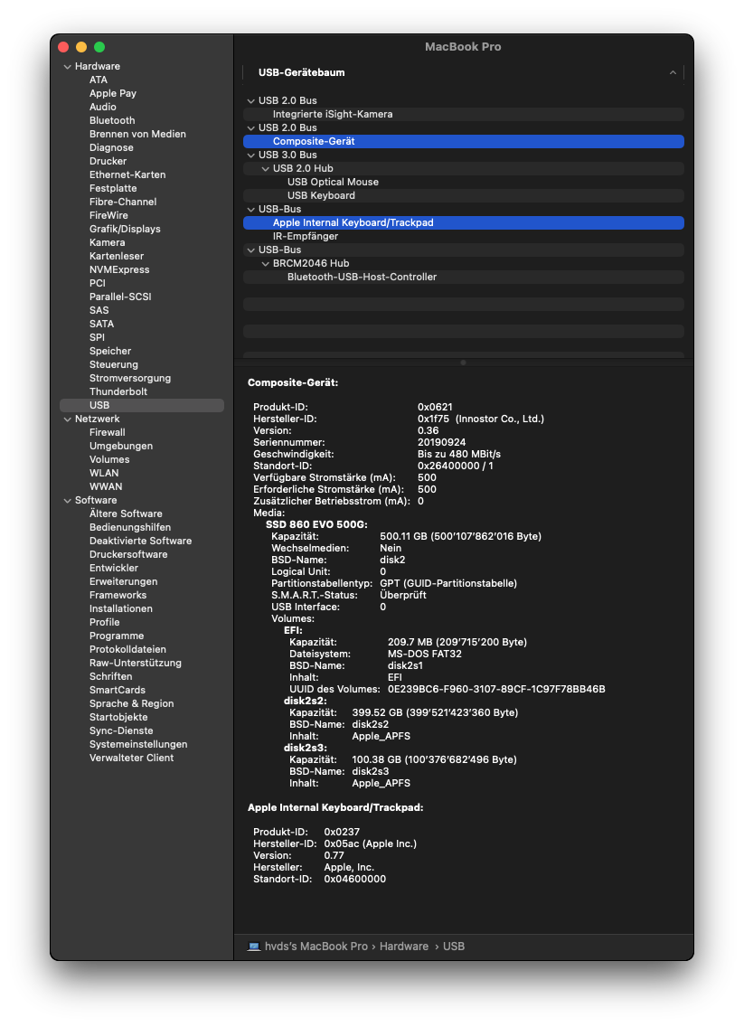Image resolution: width=744 pixels, height=1027 pixels.
Task: Select IR-Empfänger in the device tree
Action: pyautogui.click(x=463, y=237)
